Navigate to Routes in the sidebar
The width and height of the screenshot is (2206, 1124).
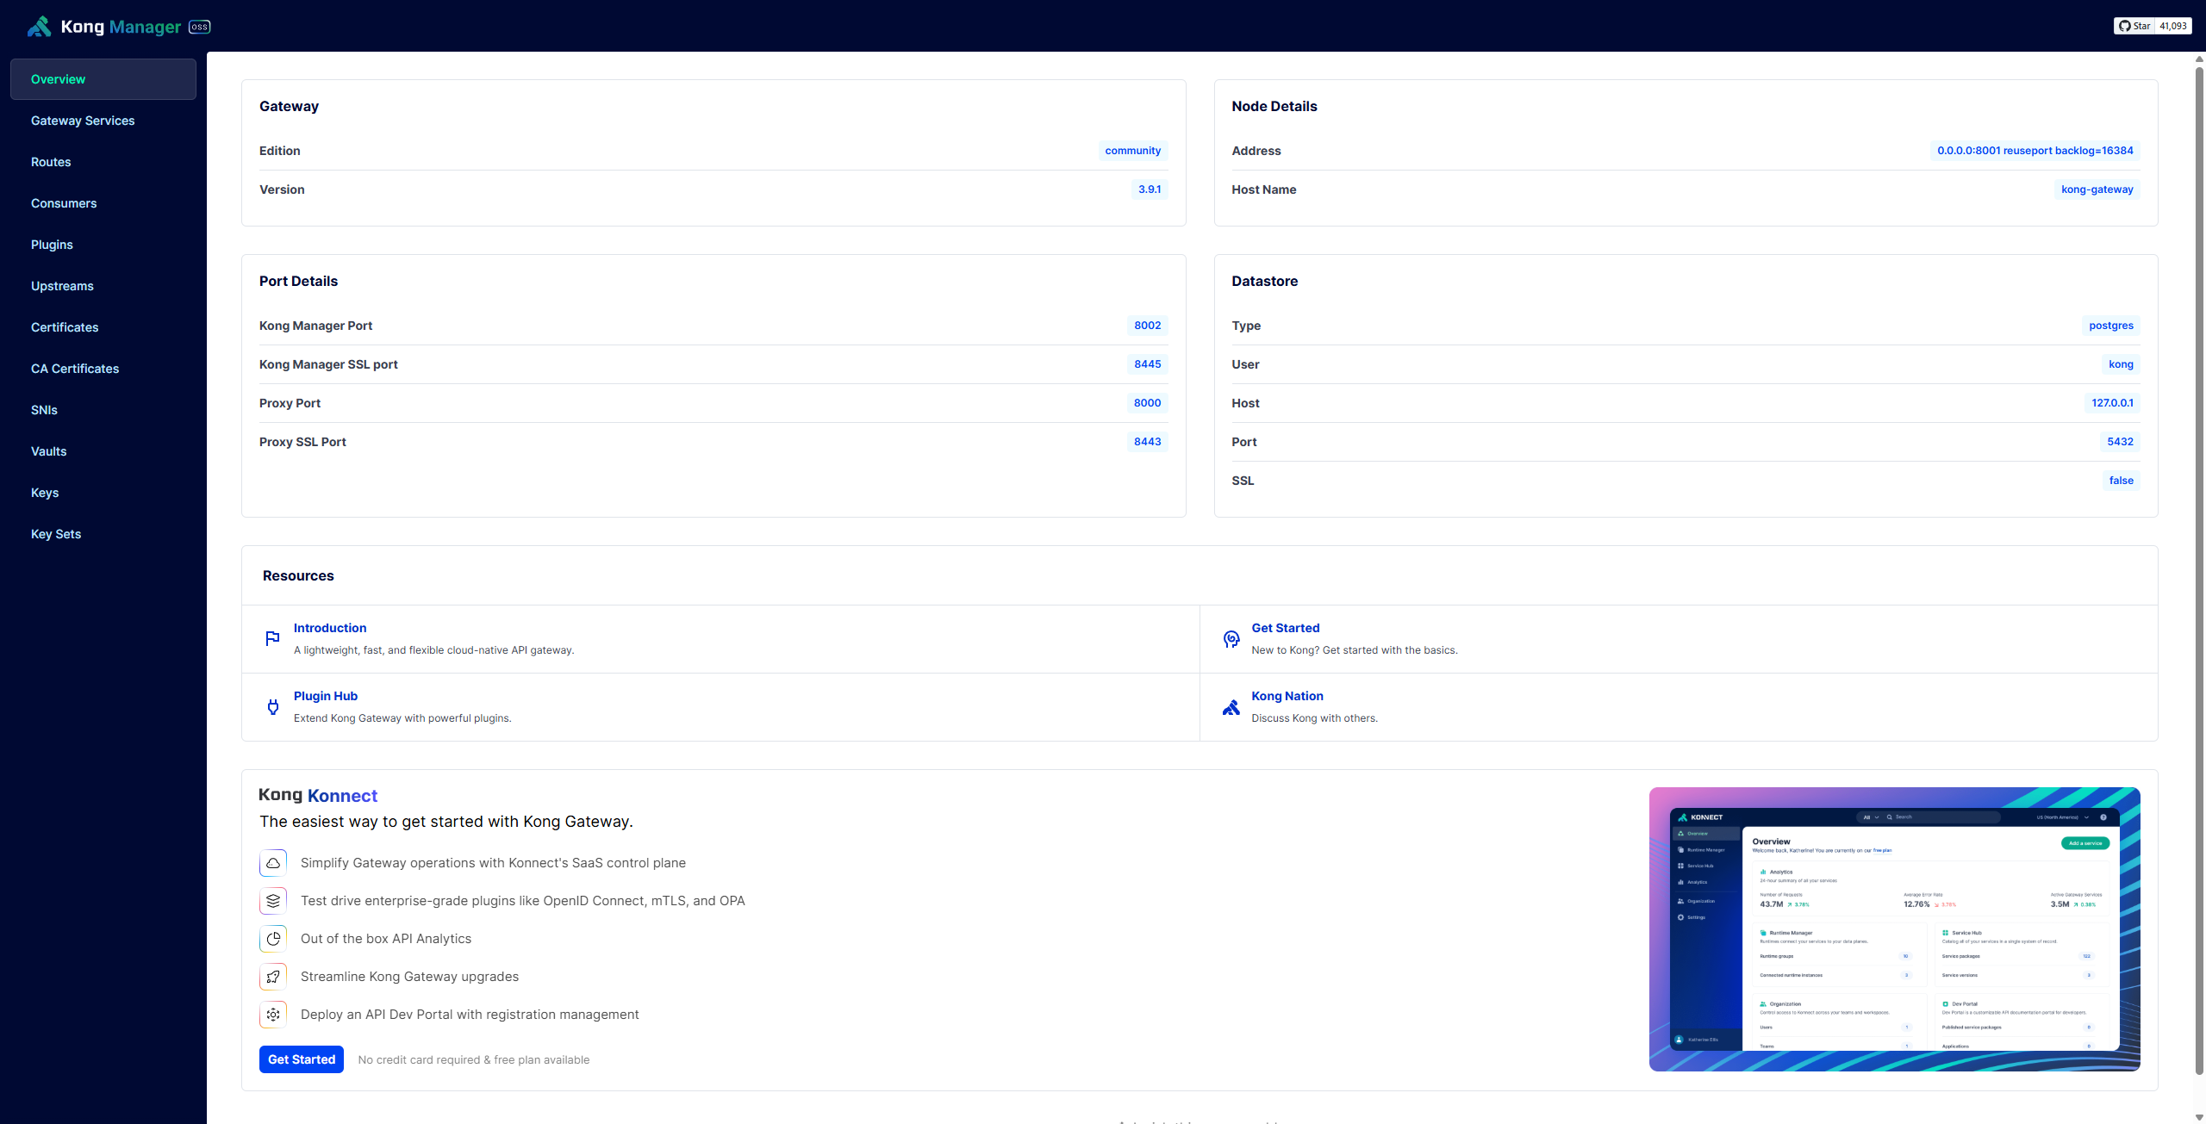pos(51,162)
